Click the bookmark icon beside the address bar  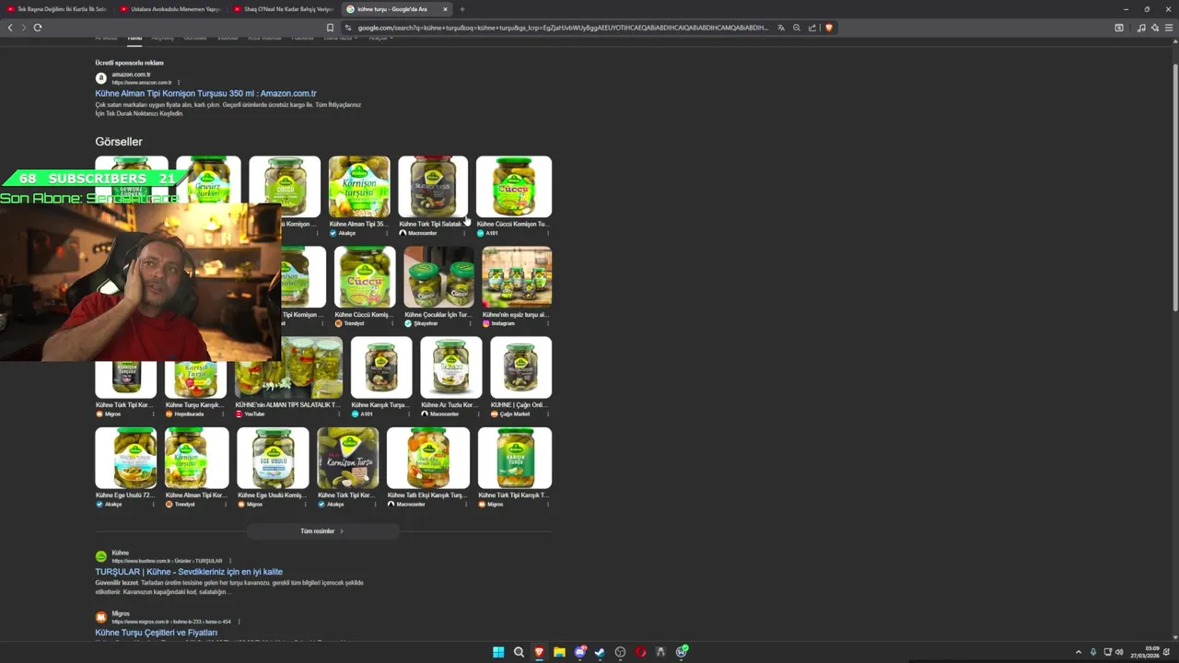click(x=330, y=28)
